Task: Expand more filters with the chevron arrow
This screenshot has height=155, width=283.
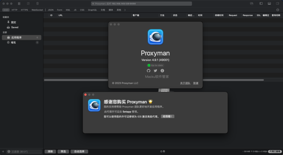Action: tap(125, 10)
